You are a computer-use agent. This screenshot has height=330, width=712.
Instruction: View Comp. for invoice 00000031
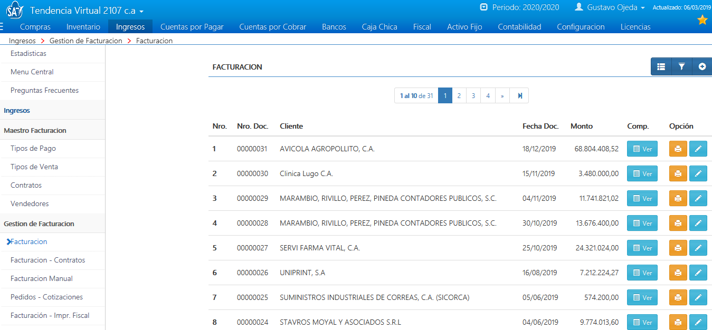pyautogui.click(x=642, y=149)
